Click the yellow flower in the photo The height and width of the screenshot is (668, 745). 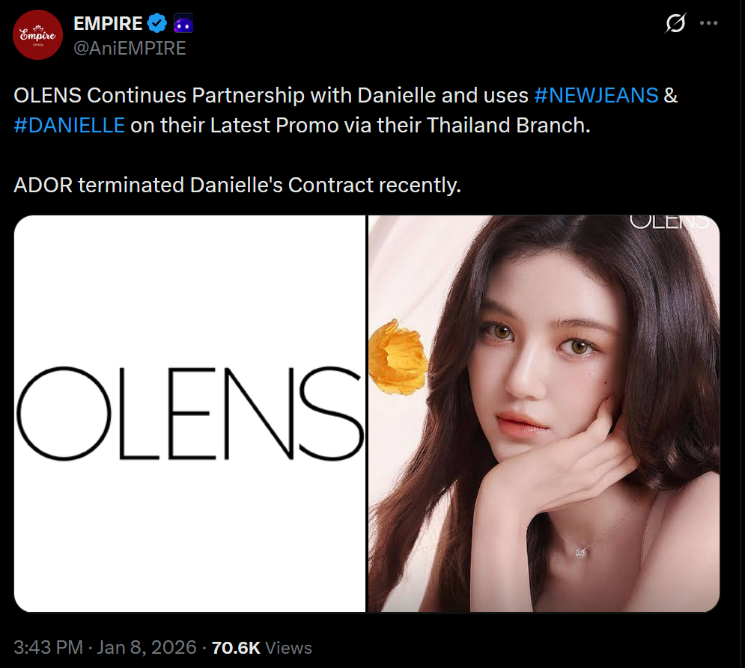click(398, 358)
